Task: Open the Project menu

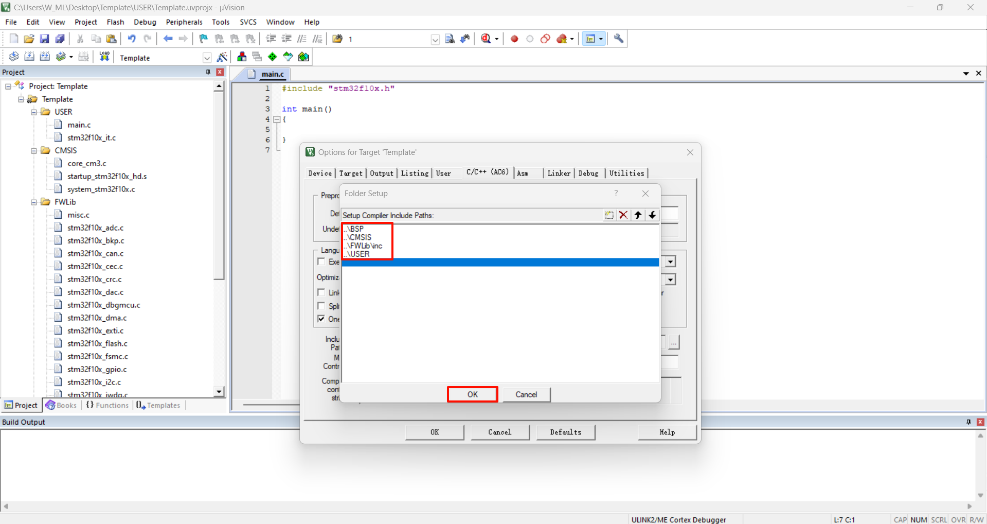Action: tap(85, 22)
